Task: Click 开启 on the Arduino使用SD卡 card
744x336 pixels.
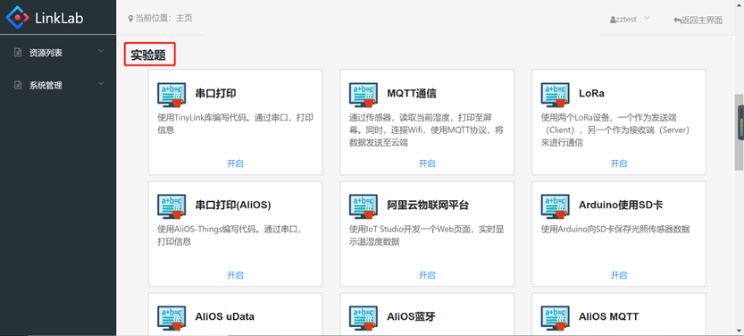Action: point(619,275)
